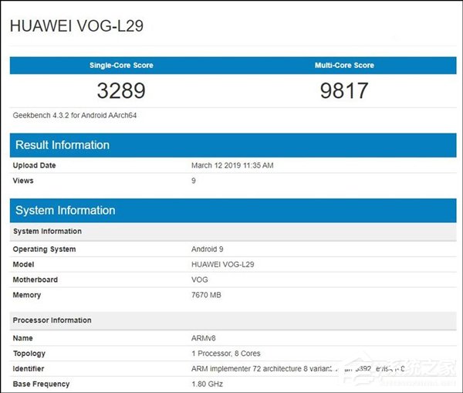
Task: Click the single-core score 3289
Action: (121, 90)
